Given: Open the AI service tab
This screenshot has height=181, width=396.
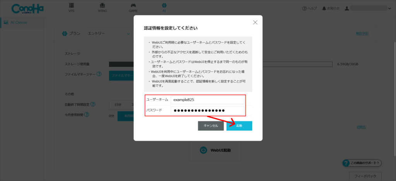Looking at the screenshot, I should [x=164, y=8].
